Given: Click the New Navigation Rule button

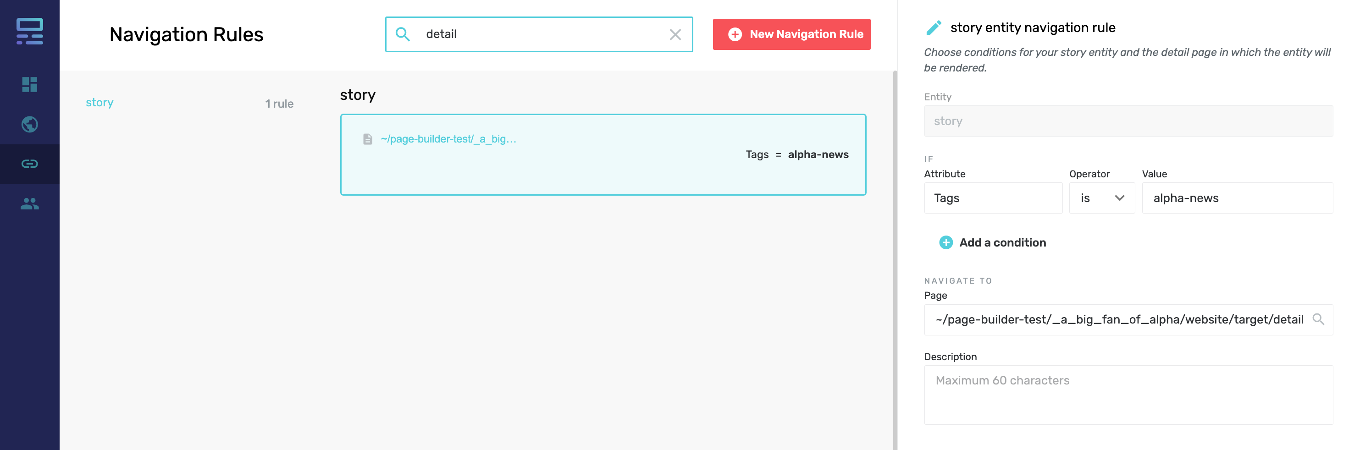Looking at the screenshot, I should tap(791, 34).
